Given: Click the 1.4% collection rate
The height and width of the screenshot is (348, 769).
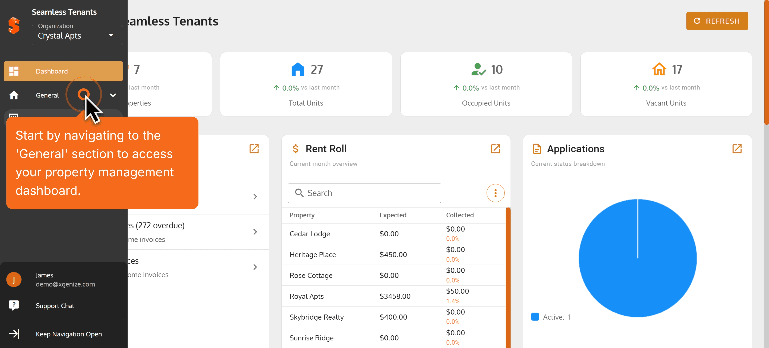Looking at the screenshot, I should 453,301.
